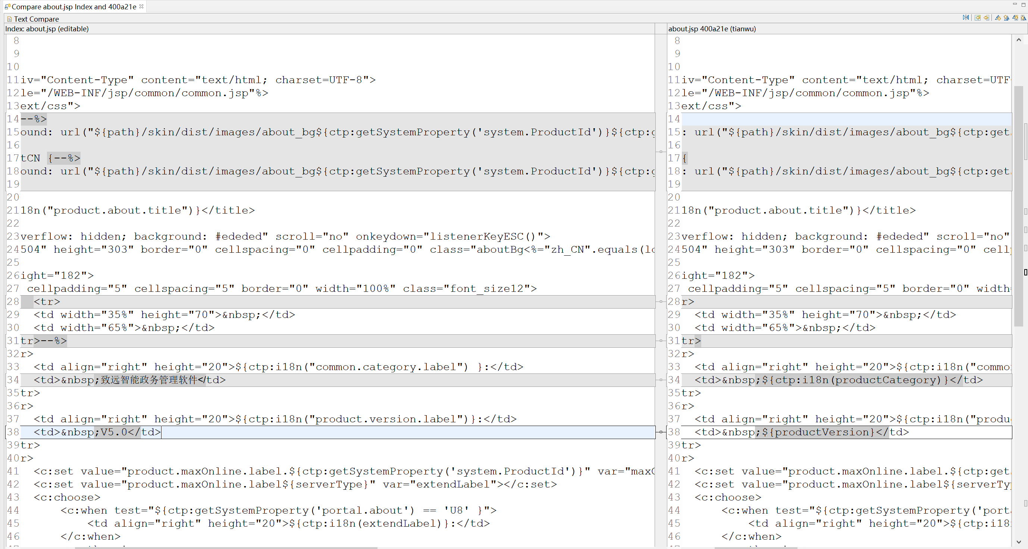Viewport: 1028px width, 549px height.
Task: Click center connector handle for line 34
Action: (x=661, y=379)
